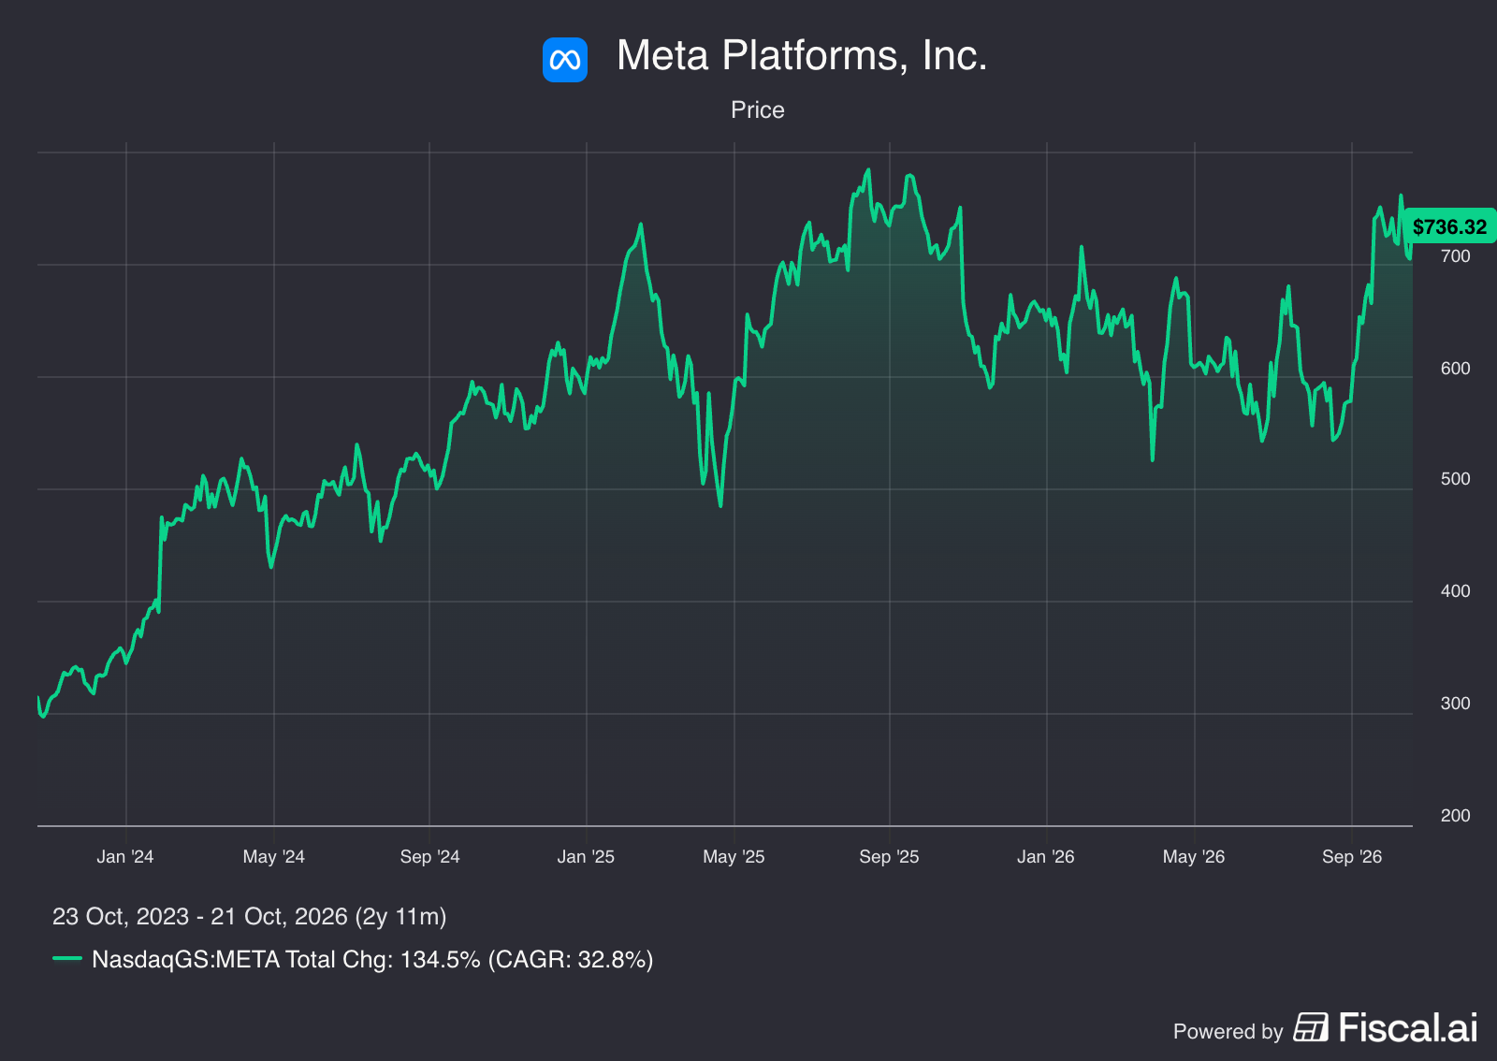Click the 600 y-axis label
Viewport: 1497px width, 1061px height.
[1456, 368]
